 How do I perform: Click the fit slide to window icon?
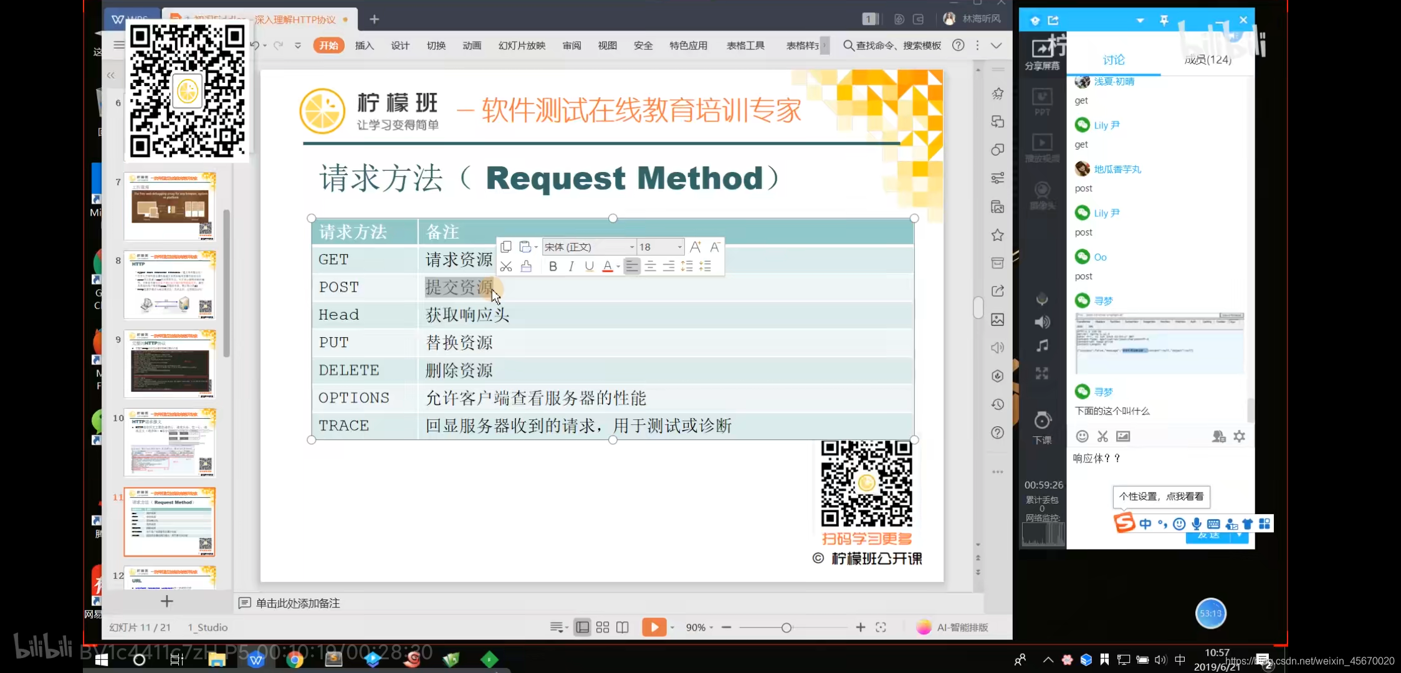[881, 628]
